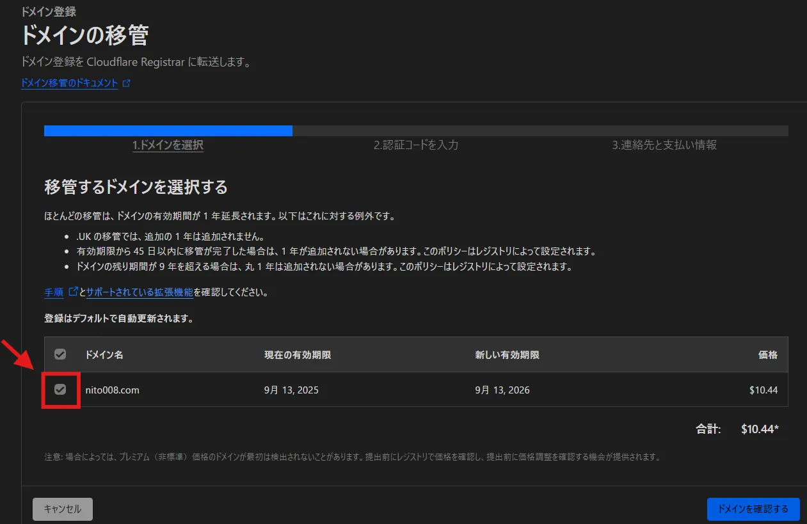Open the サポートされている拡張機能 link
The width and height of the screenshot is (807, 524).
coord(140,292)
